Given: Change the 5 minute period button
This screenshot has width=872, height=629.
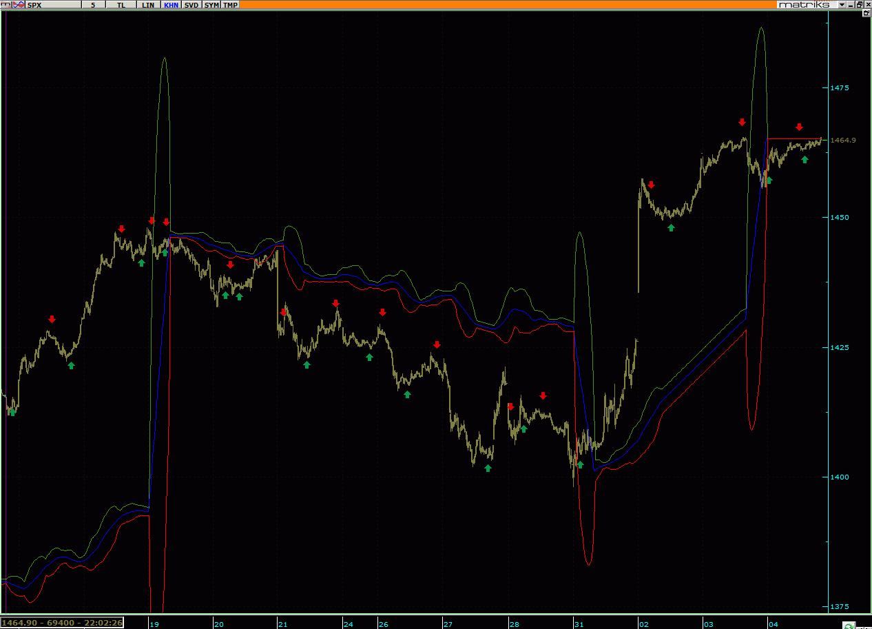Looking at the screenshot, I should pyautogui.click(x=93, y=4).
